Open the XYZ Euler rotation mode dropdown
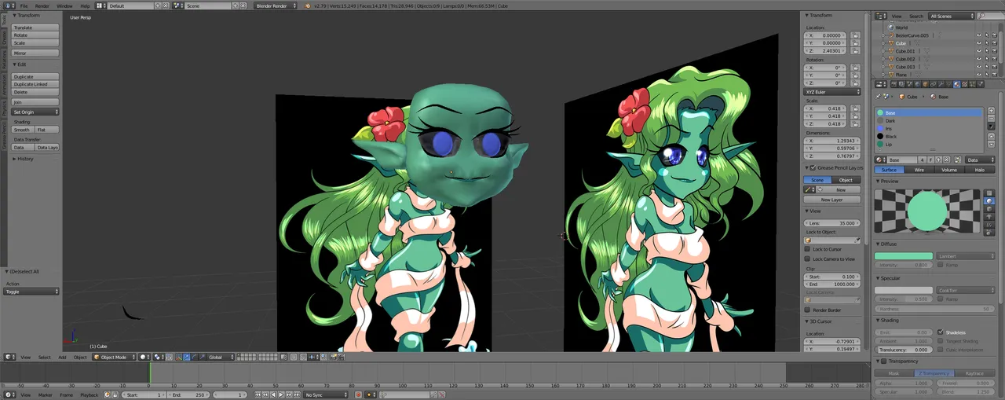1005x400 pixels. tap(832, 92)
